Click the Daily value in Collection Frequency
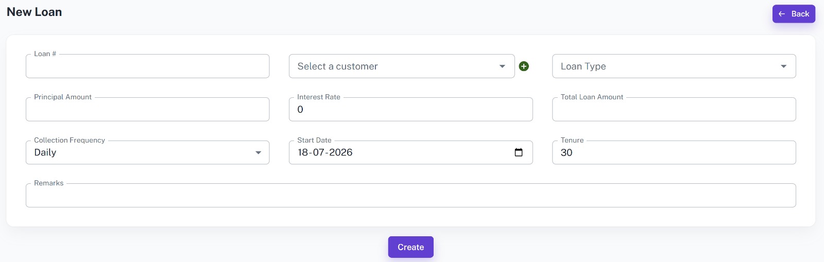Viewport: 824px width, 262px height. coord(45,152)
